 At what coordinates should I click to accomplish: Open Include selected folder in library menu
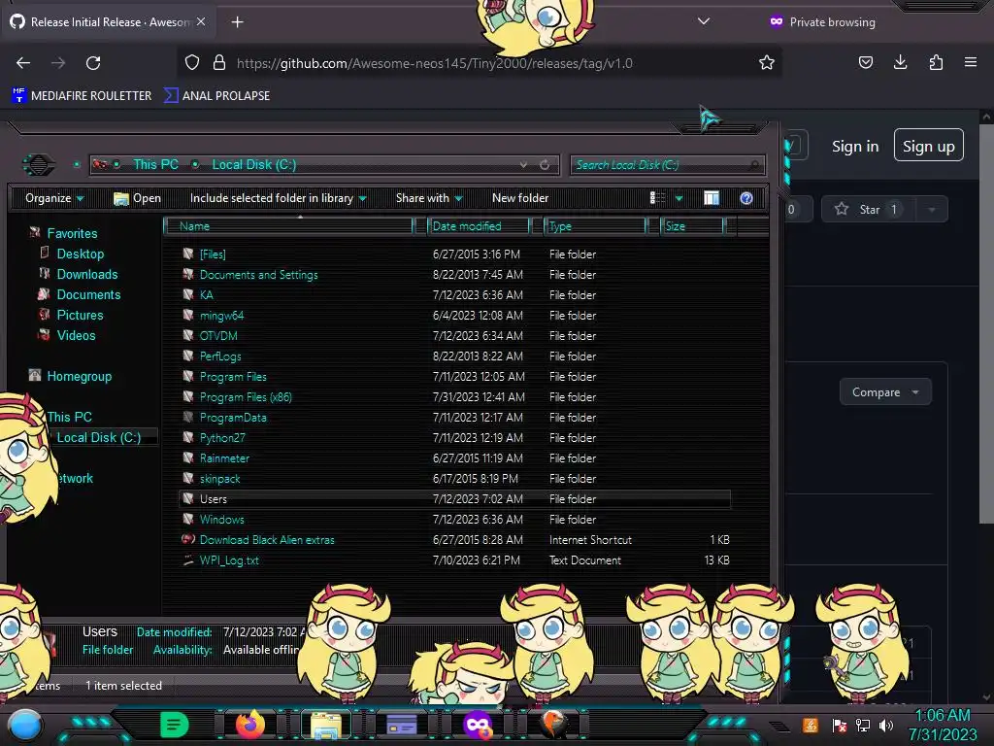tap(279, 198)
